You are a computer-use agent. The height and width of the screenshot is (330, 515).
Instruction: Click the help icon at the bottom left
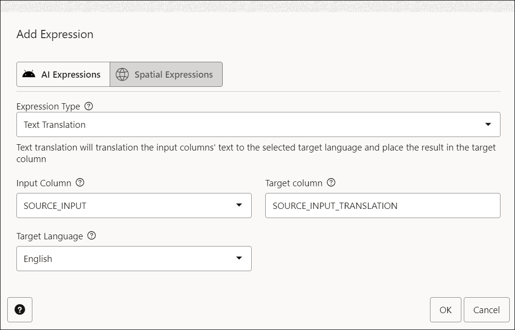(20, 310)
